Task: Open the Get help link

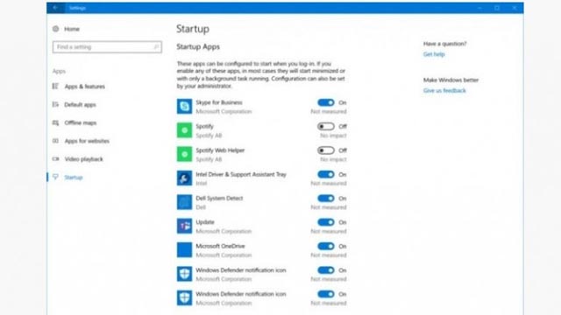Action: click(x=434, y=54)
